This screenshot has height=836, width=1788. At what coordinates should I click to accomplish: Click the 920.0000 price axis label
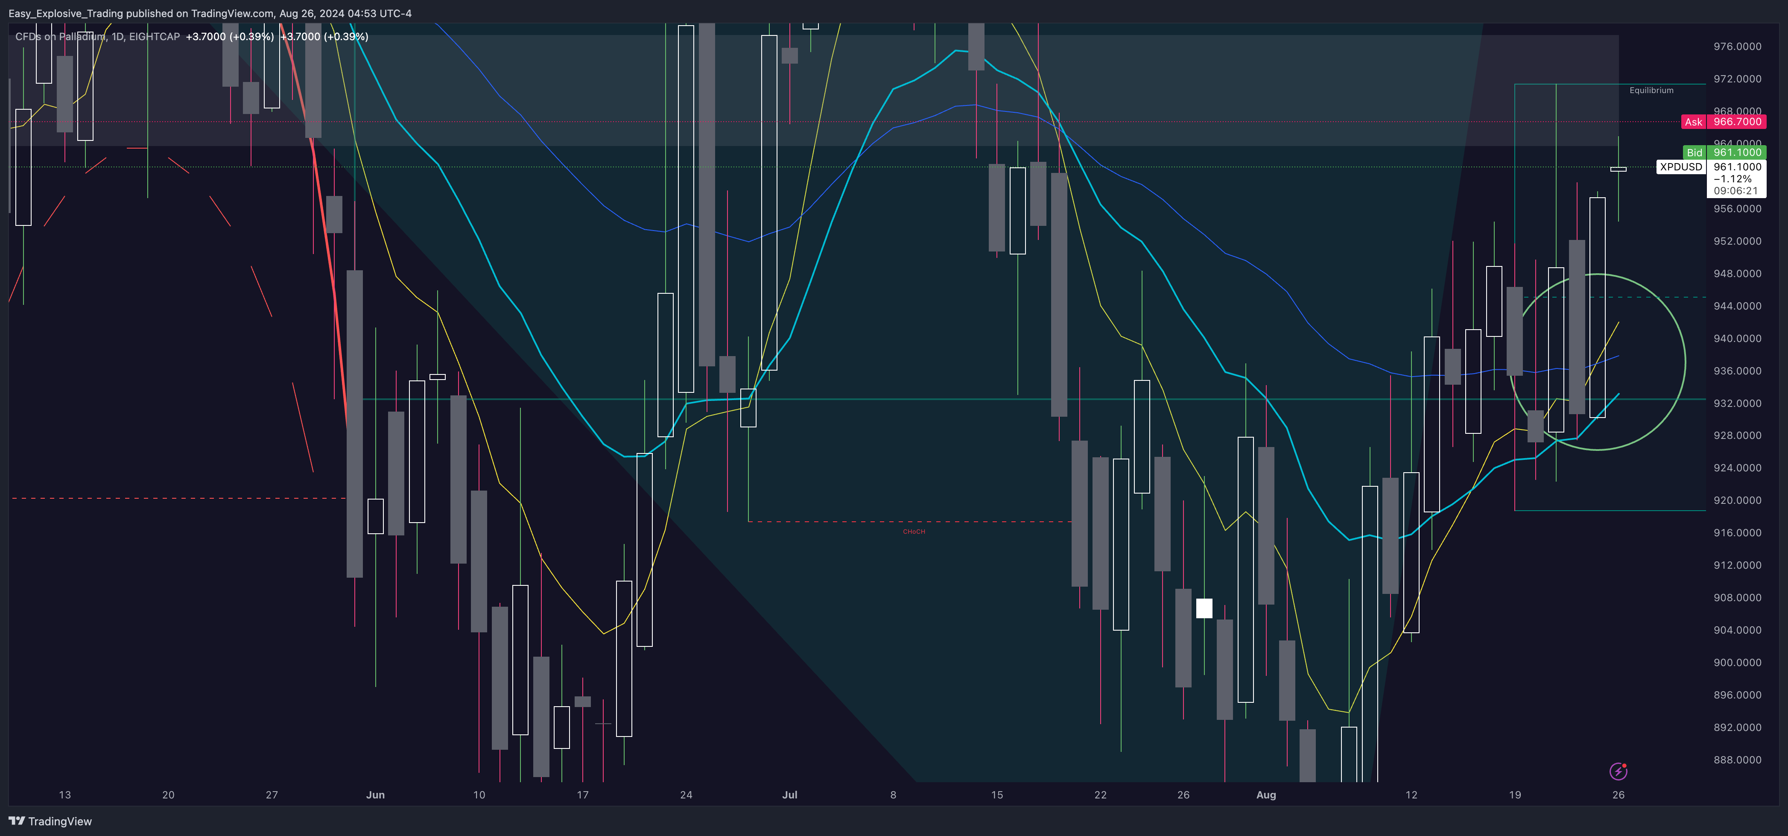pyautogui.click(x=1737, y=501)
